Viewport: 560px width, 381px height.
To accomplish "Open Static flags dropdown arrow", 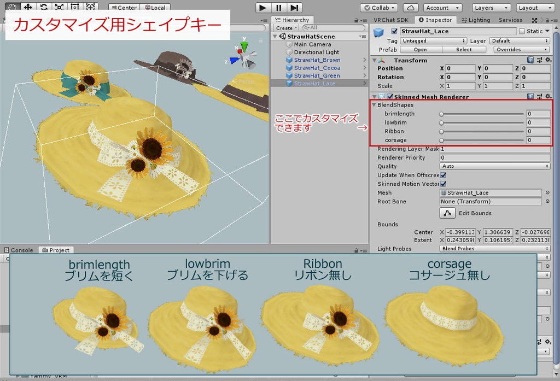I will (547, 31).
